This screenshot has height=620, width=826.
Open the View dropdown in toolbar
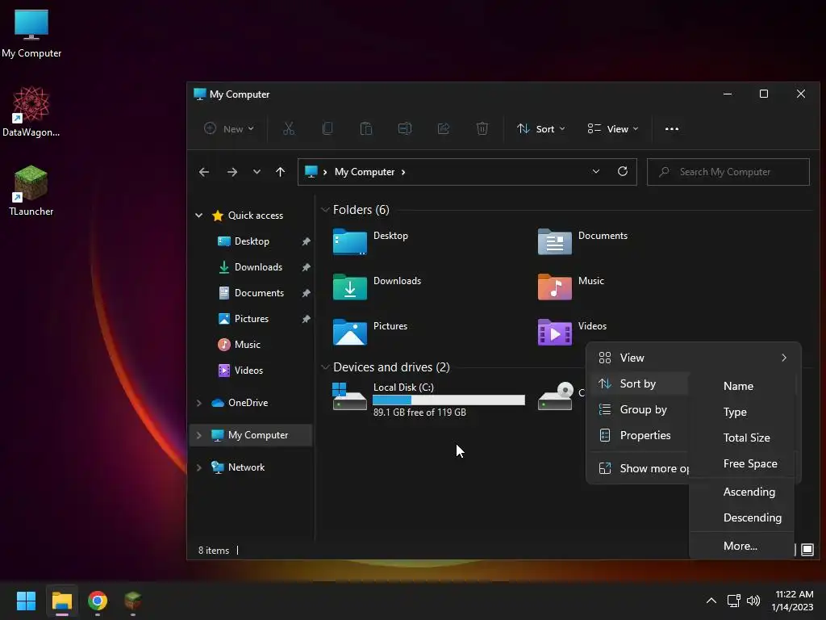point(613,128)
